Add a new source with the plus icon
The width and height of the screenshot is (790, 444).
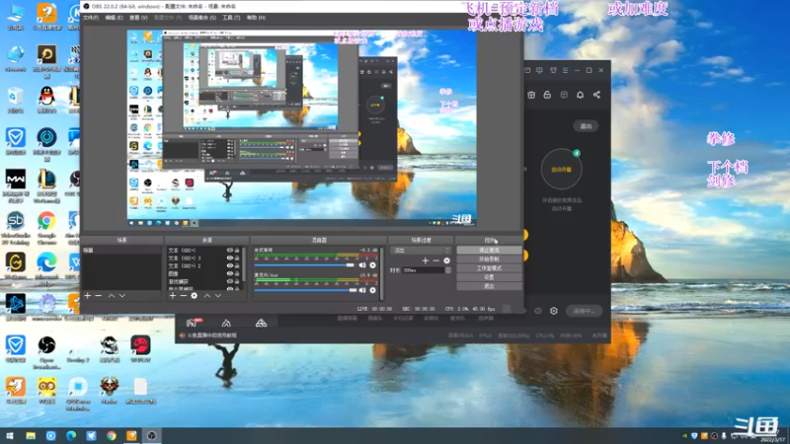pyautogui.click(x=173, y=296)
